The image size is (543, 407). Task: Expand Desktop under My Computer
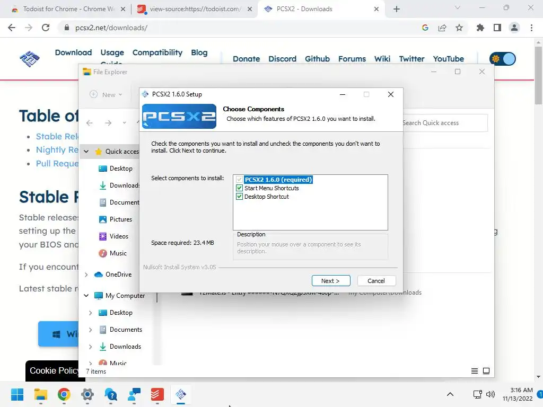[x=90, y=313]
